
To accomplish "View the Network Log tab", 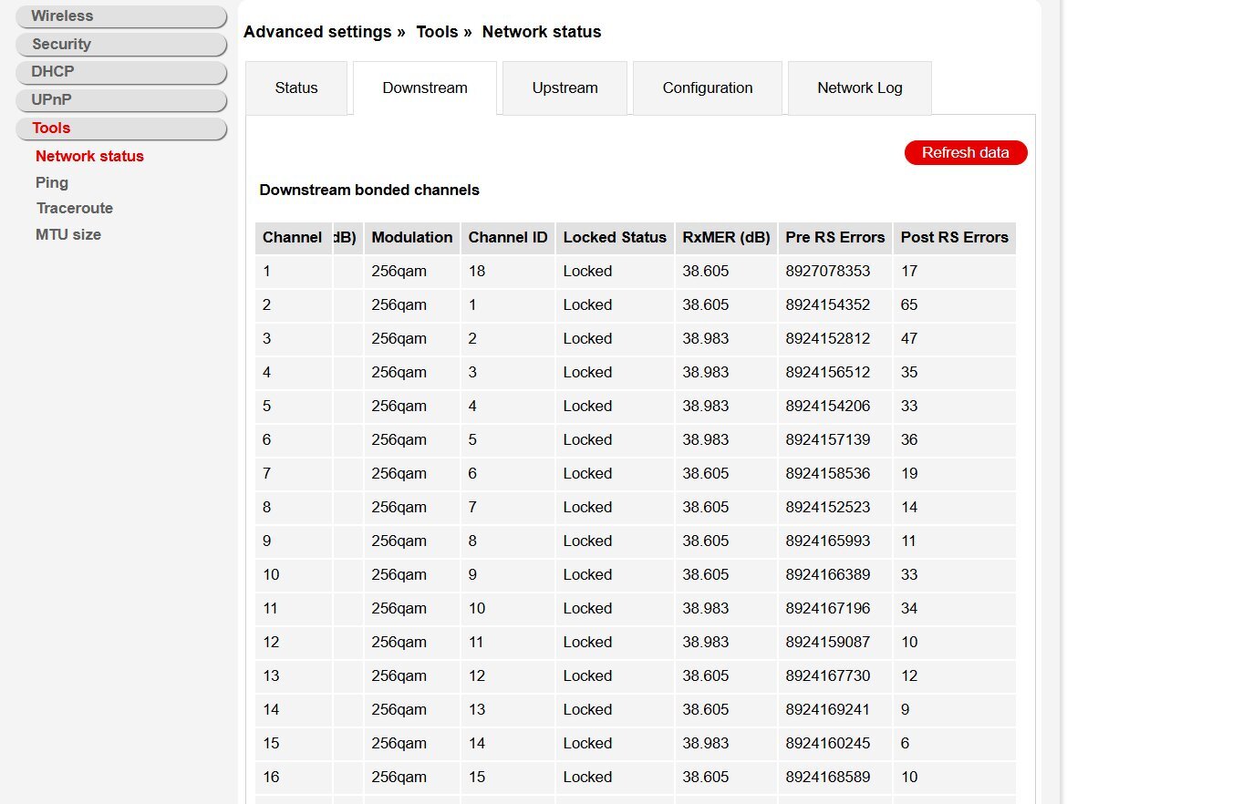I will click(860, 88).
